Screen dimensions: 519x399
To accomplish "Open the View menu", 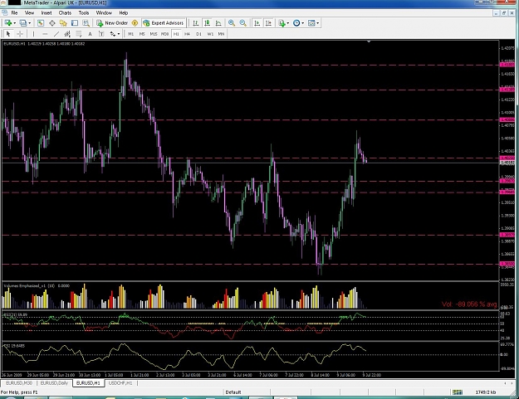I will click(x=29, y=13).
